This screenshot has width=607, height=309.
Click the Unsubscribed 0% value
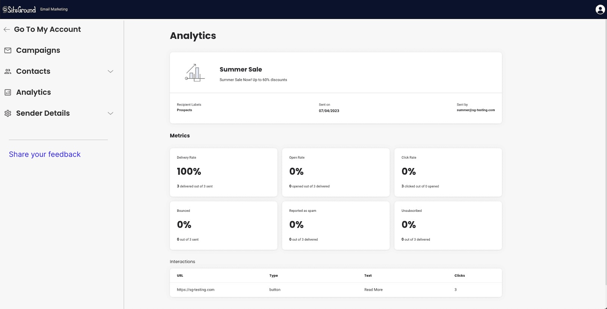409,225
